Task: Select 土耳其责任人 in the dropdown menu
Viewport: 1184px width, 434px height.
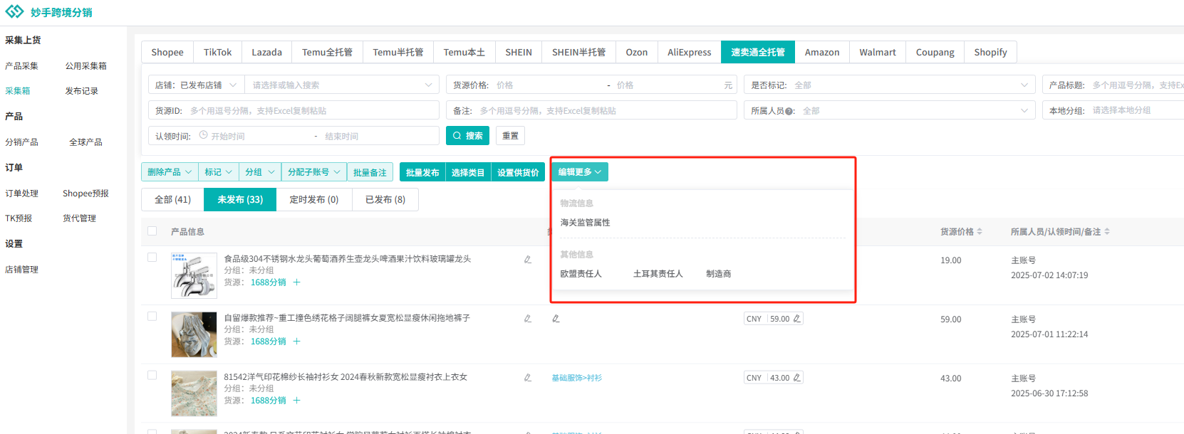Action: (658, 274)
